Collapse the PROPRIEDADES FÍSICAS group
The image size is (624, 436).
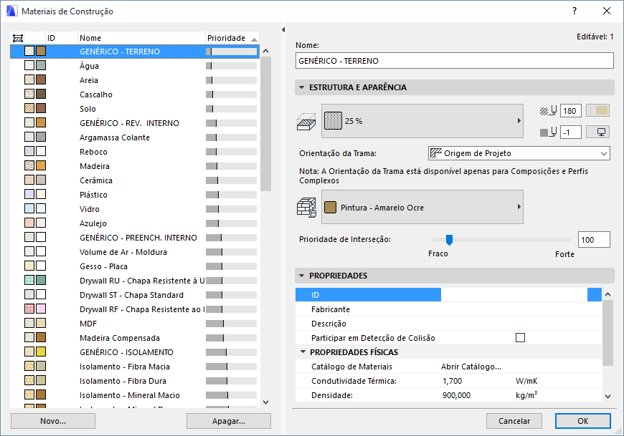(303, 352)
